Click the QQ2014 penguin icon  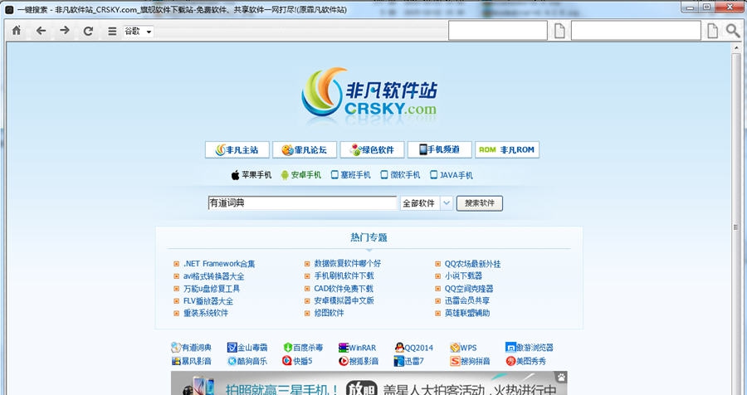pyautogui.click(x=399, y=348)
